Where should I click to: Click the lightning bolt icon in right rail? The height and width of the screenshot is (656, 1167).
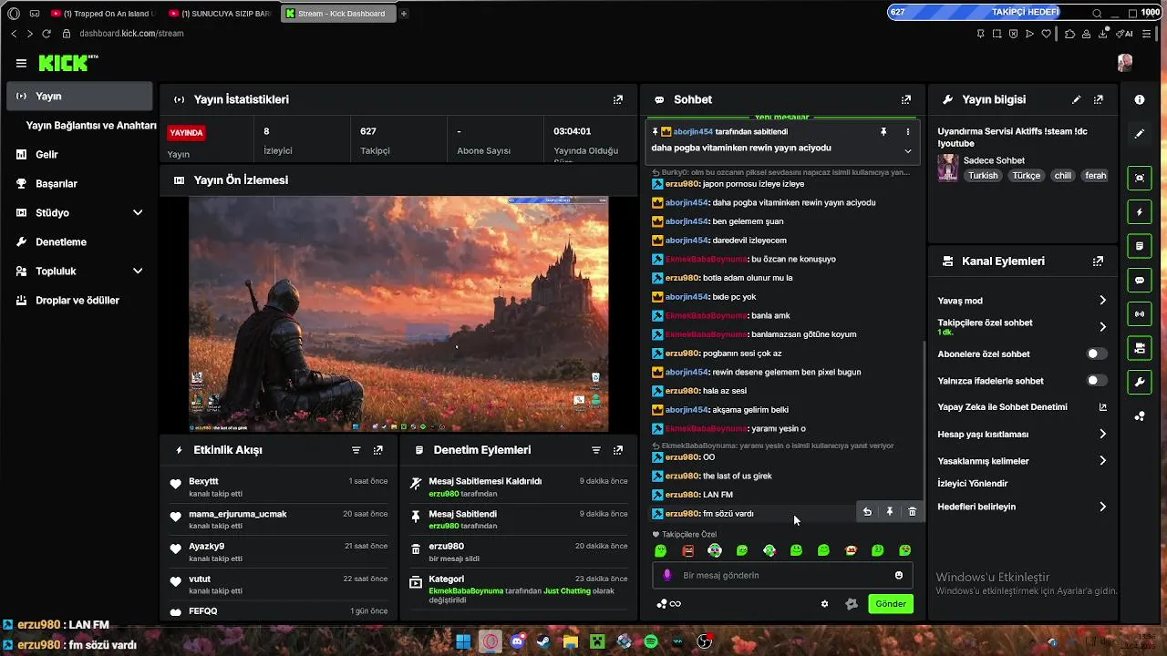[1140, 212]
